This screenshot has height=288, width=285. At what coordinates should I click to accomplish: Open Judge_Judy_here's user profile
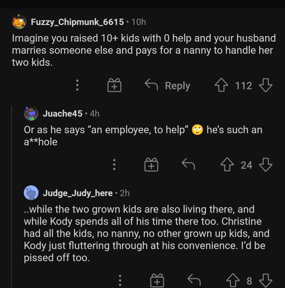coord(78,193)
